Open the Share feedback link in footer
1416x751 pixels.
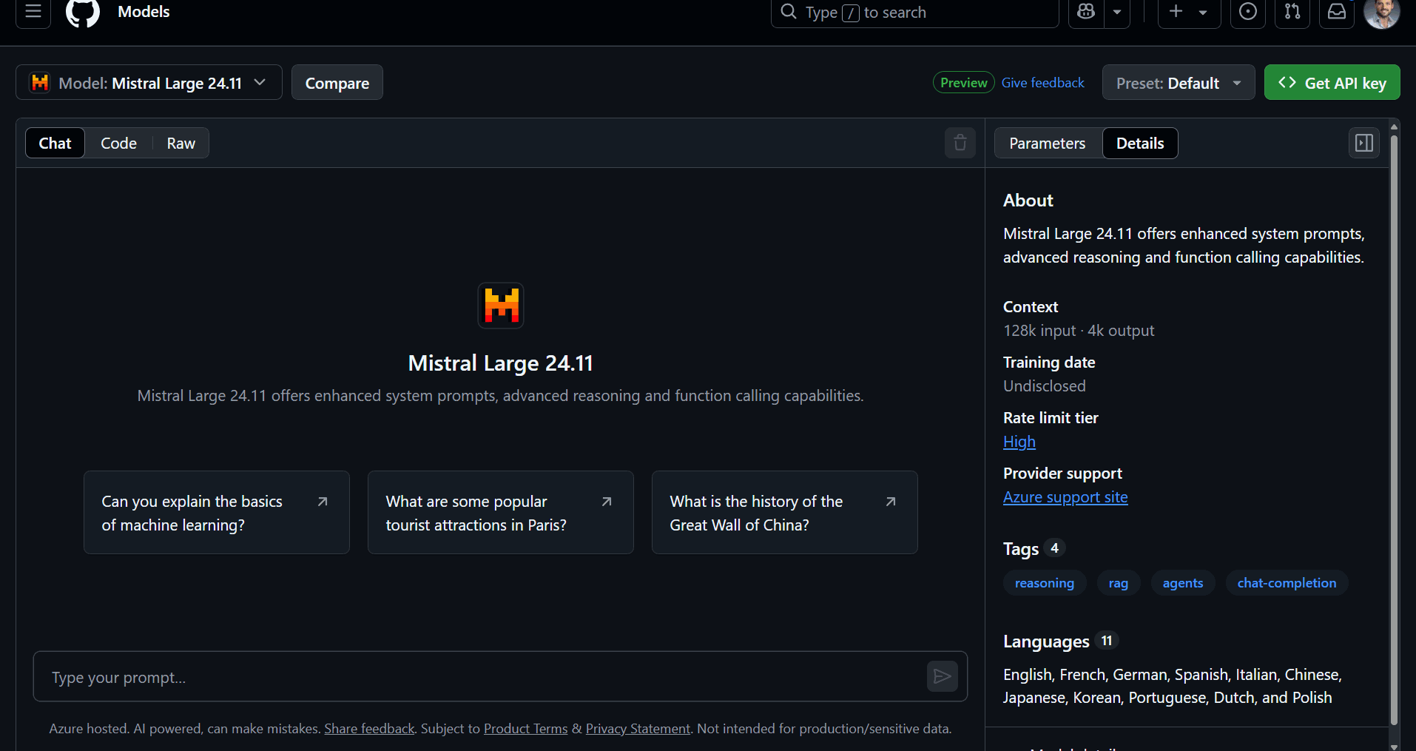pos(369,729)
